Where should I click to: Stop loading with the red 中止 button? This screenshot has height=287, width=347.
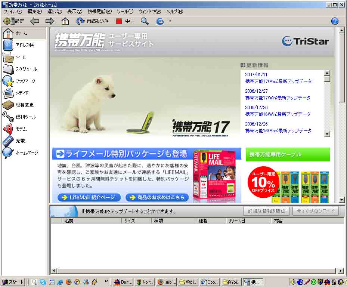point(125,21)
